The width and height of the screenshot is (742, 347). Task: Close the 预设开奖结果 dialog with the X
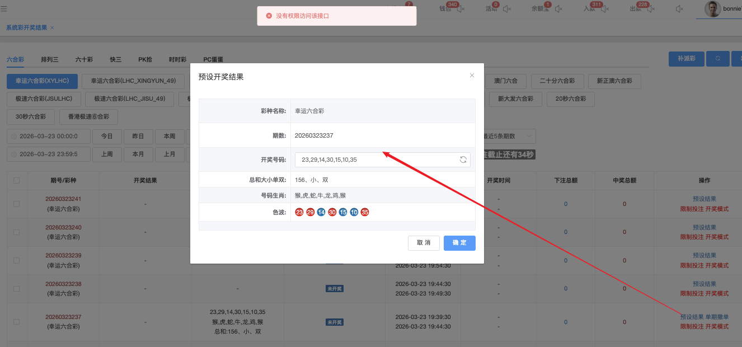472,76
